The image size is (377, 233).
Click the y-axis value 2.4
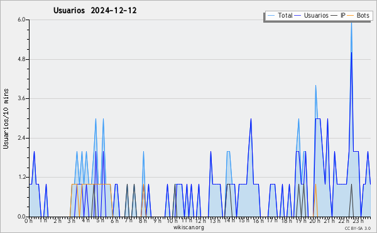coord(21,138)
